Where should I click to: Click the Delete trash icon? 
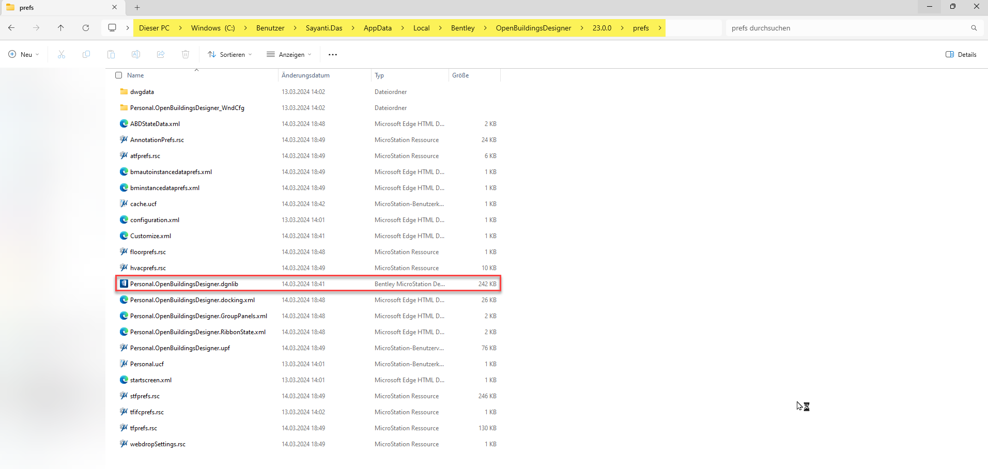(186, 54)
